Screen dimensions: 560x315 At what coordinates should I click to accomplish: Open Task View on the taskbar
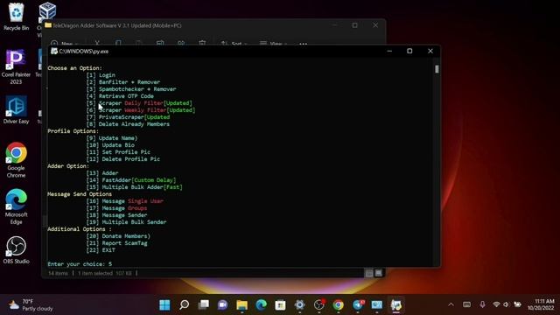204,304
